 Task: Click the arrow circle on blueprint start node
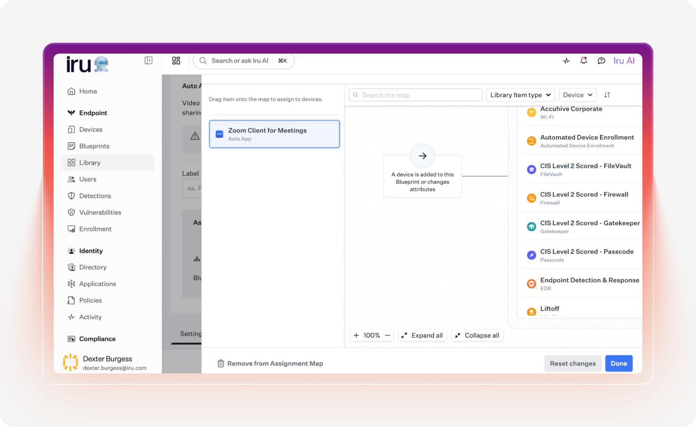tap(423, 156)
